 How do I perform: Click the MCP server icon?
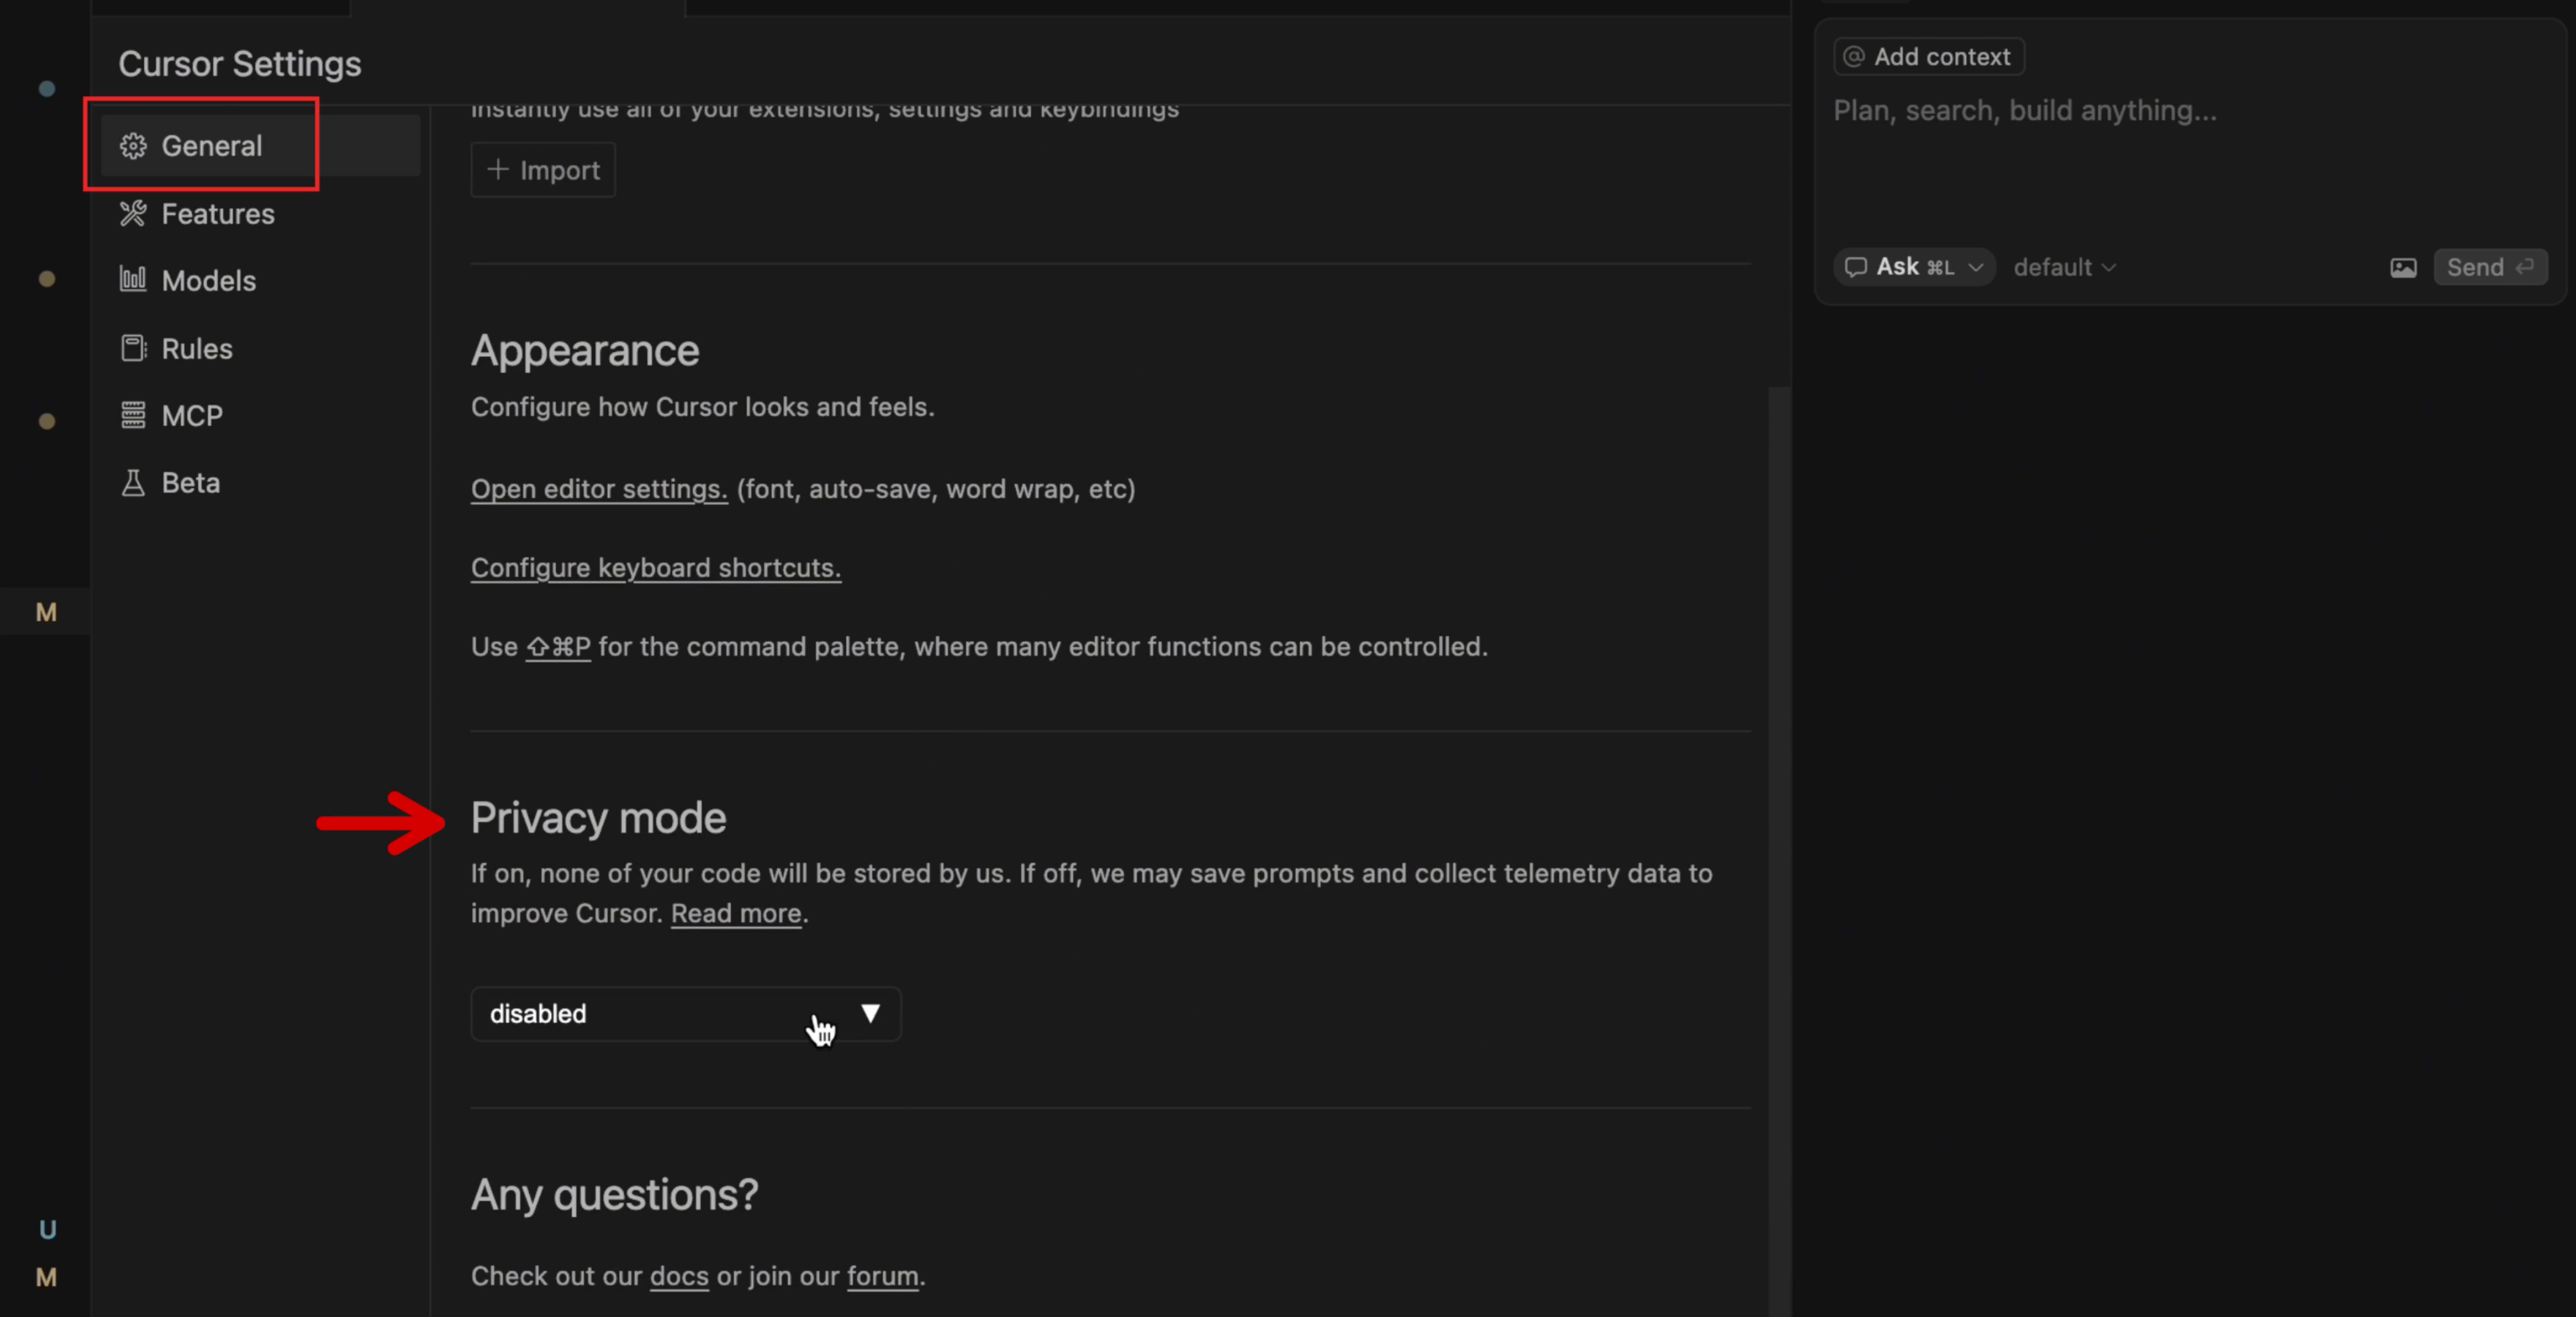point(133,415)
